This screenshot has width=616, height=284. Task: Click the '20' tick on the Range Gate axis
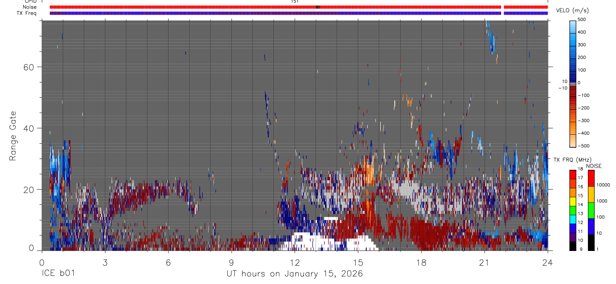point(29,190)
